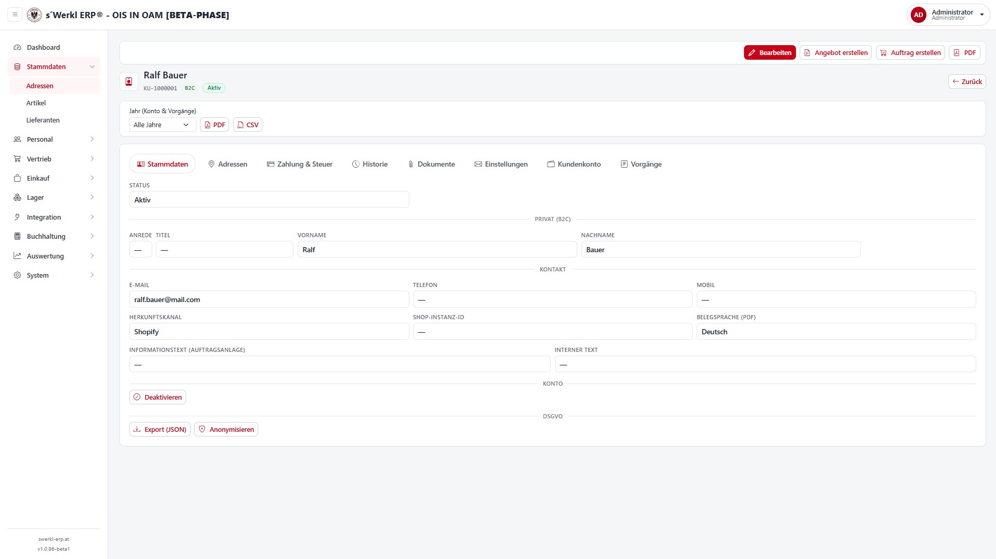Open the Vorgänge tab
The height and width of the screenshot is (559, 996).
pos(641,164)
